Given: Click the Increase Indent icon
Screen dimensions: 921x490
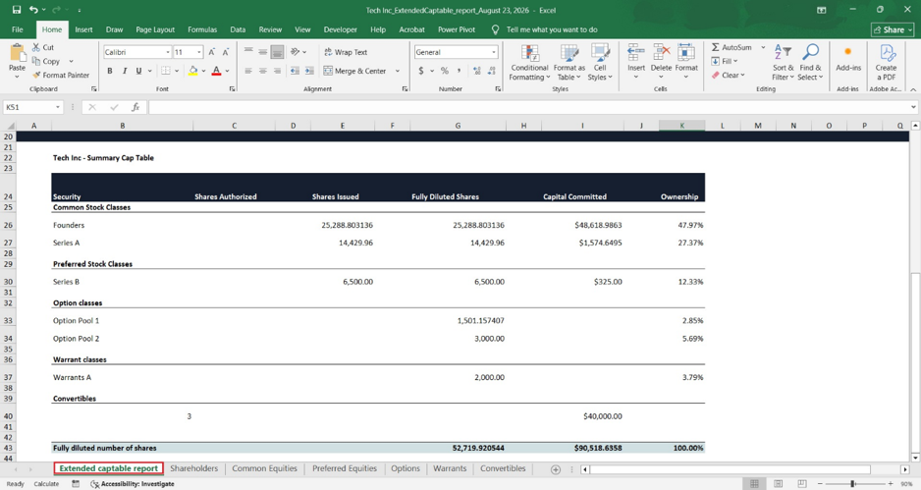Looking at the screenshot, I should 309,71.
